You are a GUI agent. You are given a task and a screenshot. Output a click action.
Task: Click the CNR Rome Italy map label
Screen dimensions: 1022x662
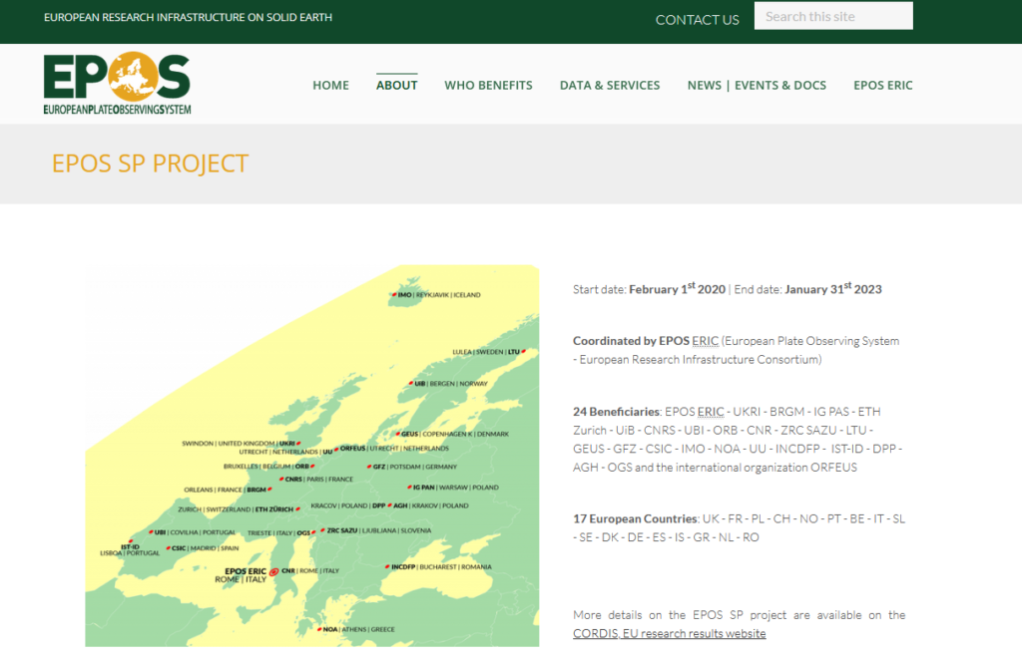(x=310, y=571)
